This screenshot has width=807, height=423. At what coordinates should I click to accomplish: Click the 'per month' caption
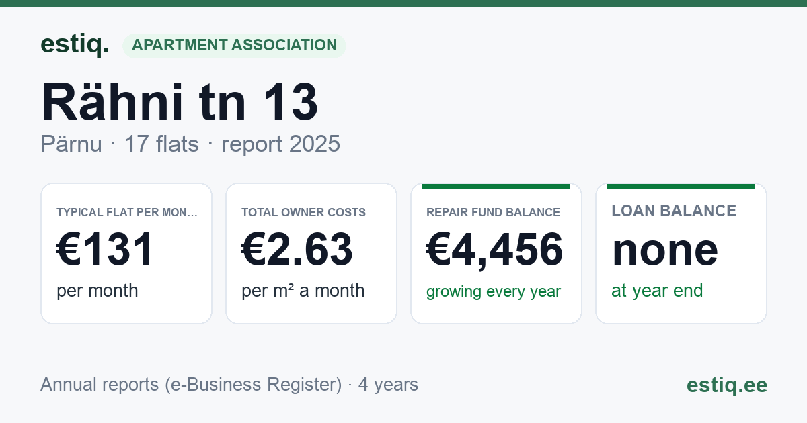98,291
